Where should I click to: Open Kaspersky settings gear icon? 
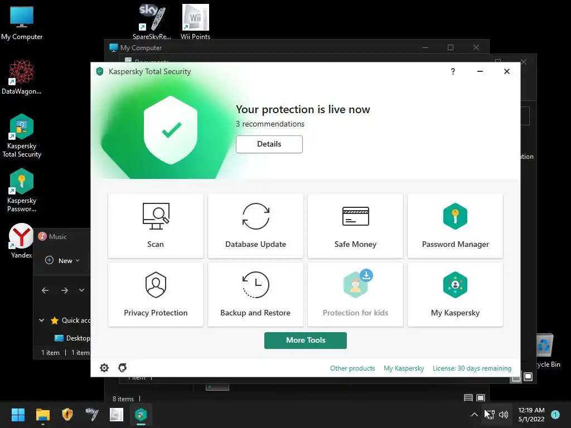pyautogui.click(x=104, y=368)
